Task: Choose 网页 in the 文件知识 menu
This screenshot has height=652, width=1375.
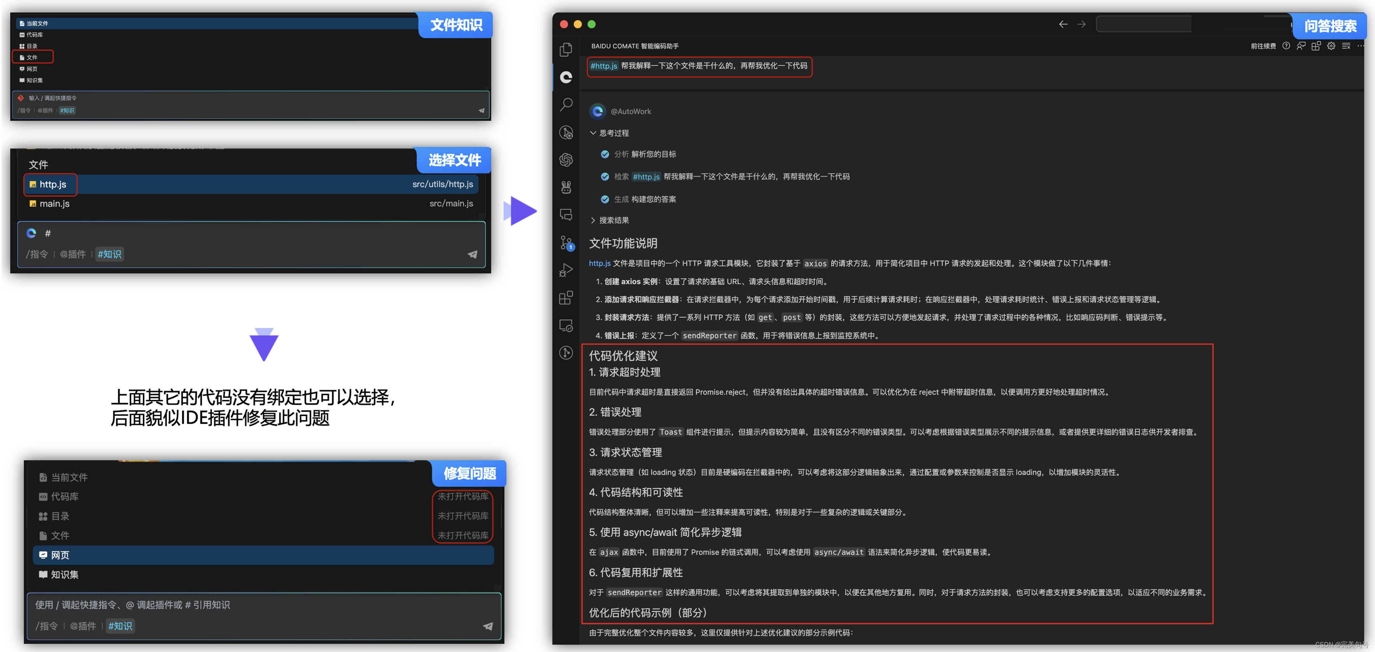Action: tap(251, 69)
